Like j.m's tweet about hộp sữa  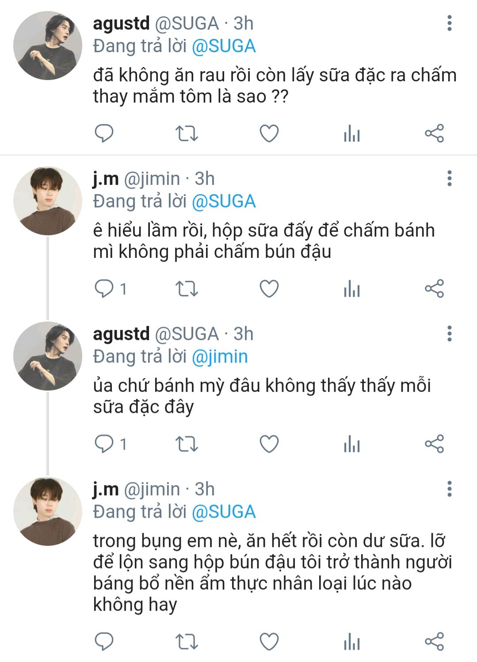pos(269,289)
